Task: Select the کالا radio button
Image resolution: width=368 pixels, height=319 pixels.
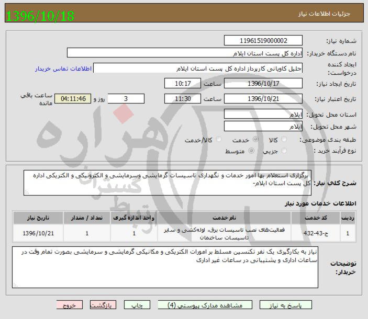Action: (x=284, y=140)
